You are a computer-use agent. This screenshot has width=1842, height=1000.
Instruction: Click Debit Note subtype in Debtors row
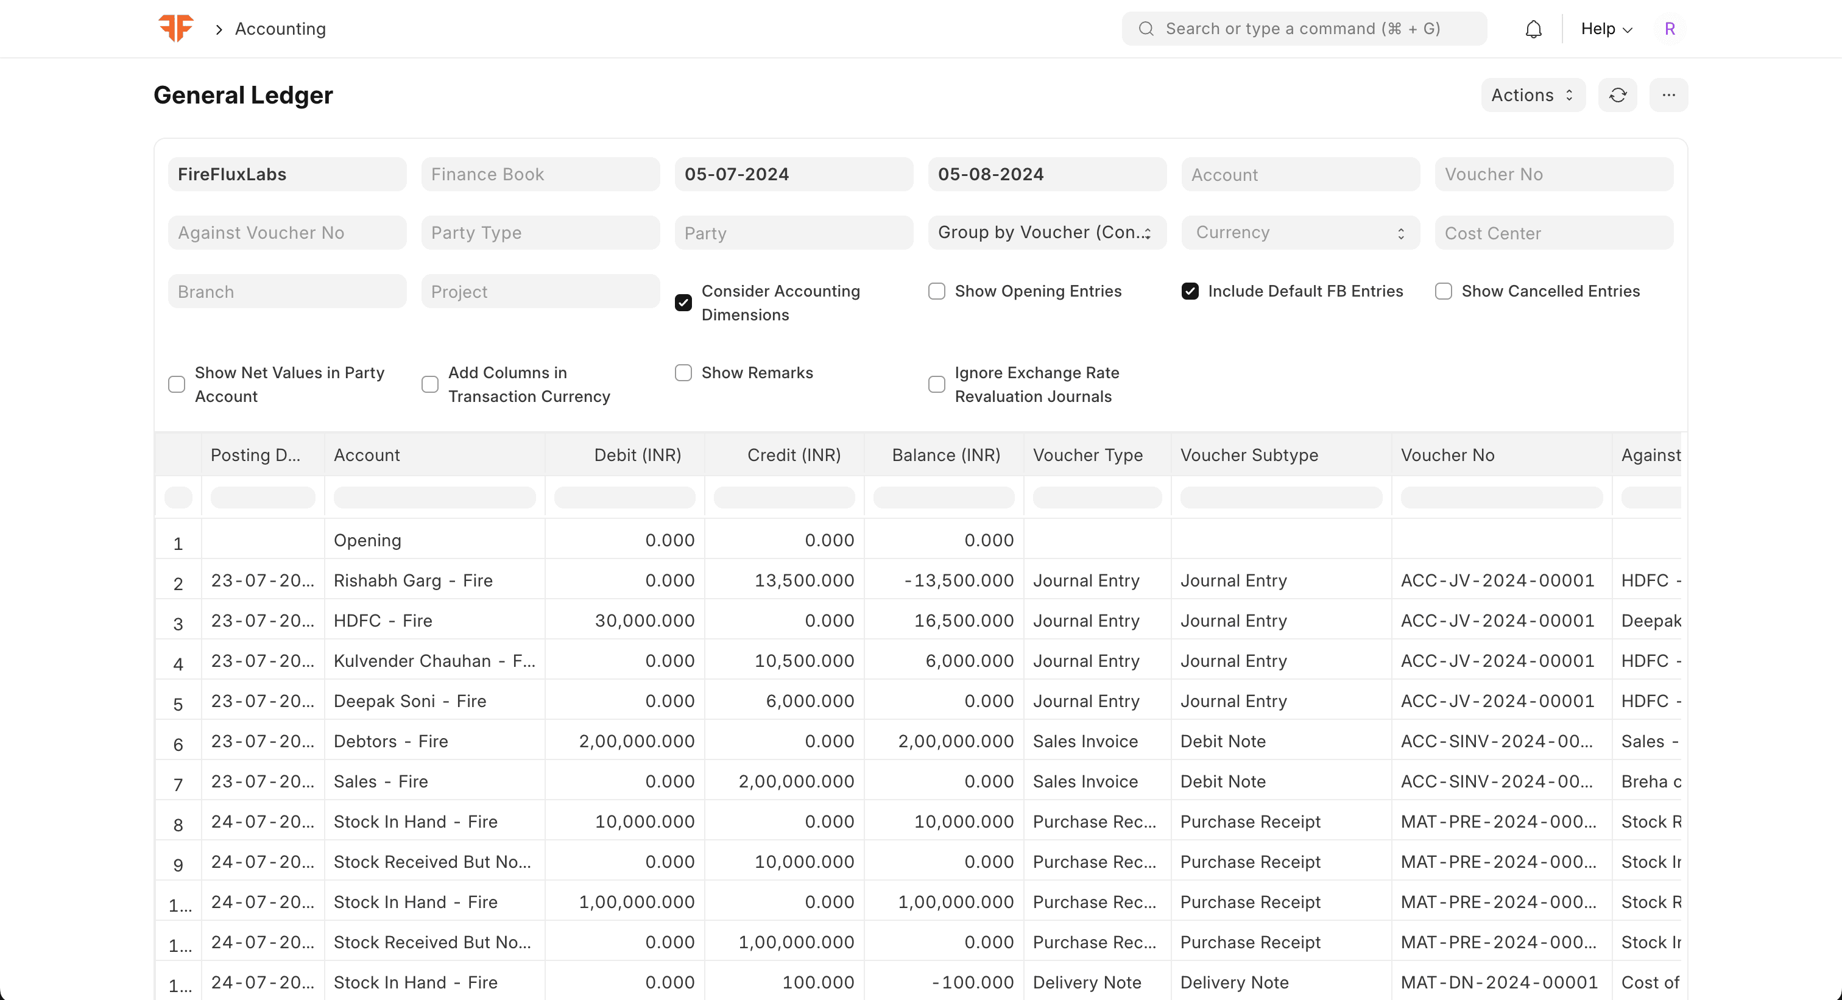tap(1223, 741)
